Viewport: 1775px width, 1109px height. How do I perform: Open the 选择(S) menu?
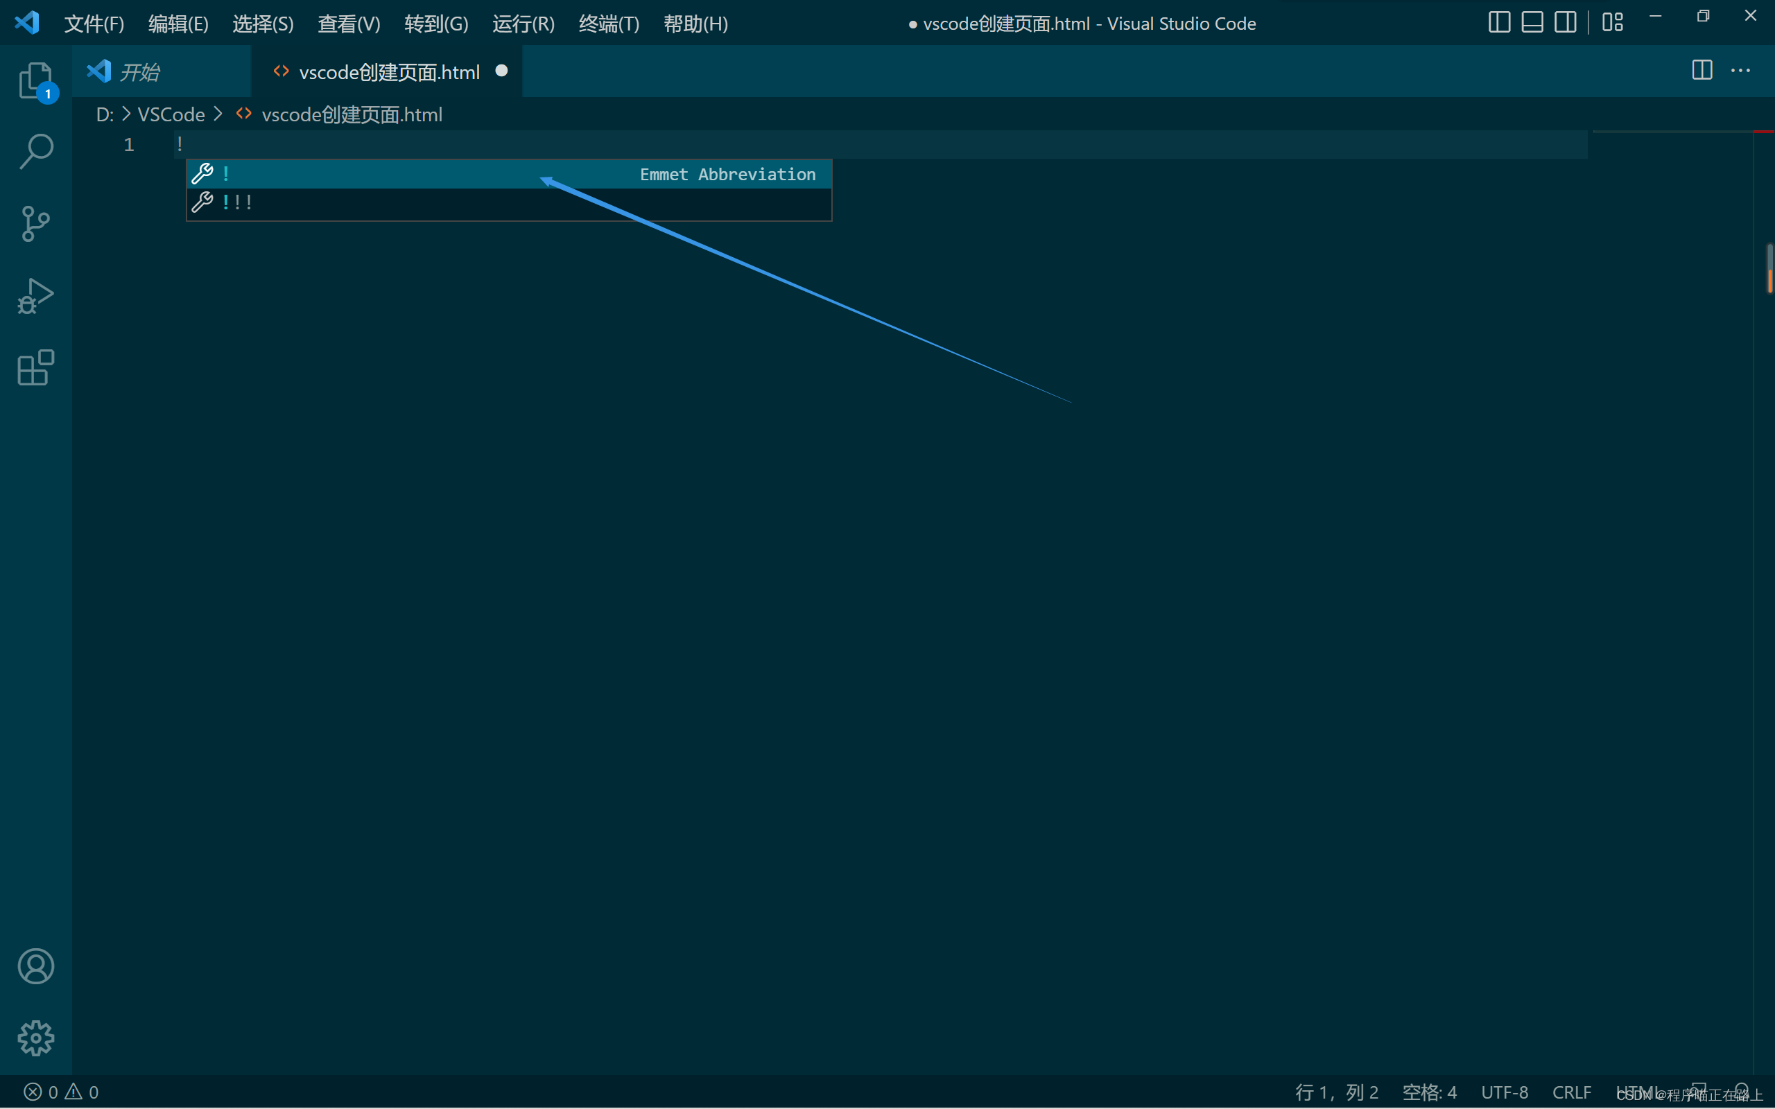[263, 24]
